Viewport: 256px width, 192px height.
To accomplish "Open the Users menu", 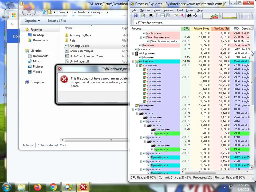I will click(189, 10).
